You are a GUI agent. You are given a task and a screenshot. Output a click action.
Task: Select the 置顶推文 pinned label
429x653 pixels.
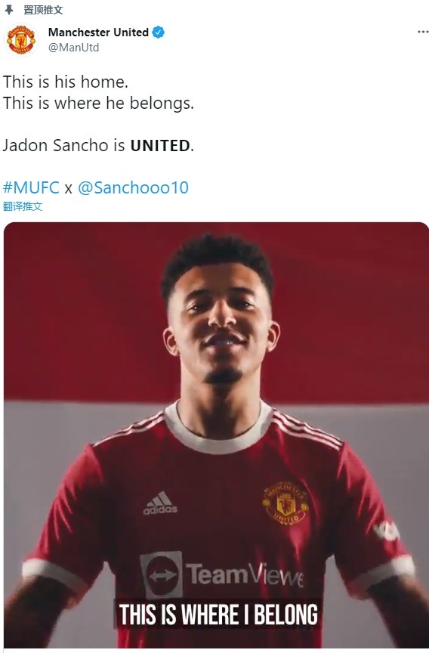click(43, 10)
